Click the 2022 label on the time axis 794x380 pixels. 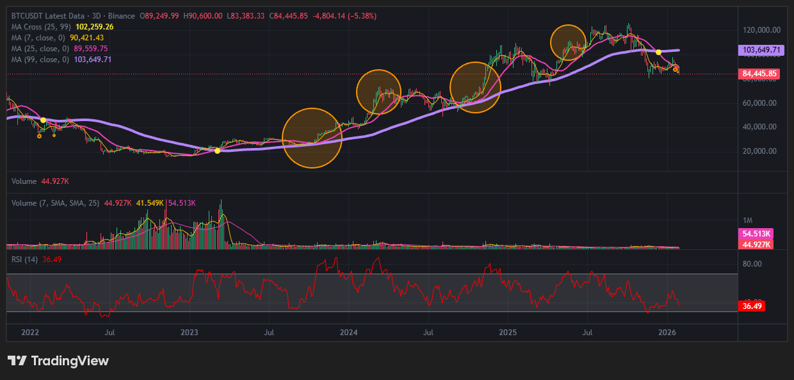click(30, 333)
